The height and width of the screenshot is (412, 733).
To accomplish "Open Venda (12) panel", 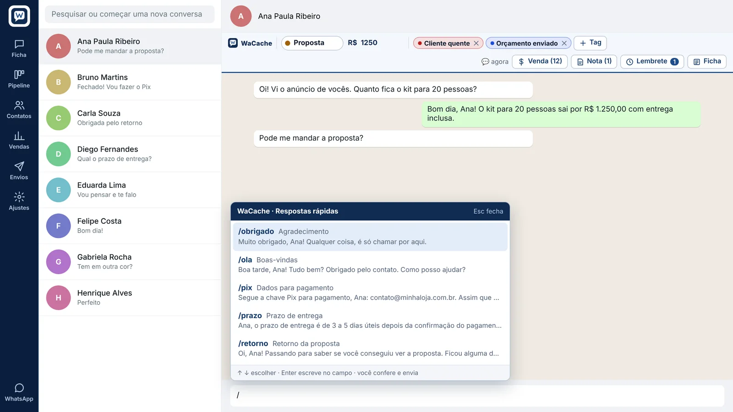I will pyautogui.click(x=540, y=61).
